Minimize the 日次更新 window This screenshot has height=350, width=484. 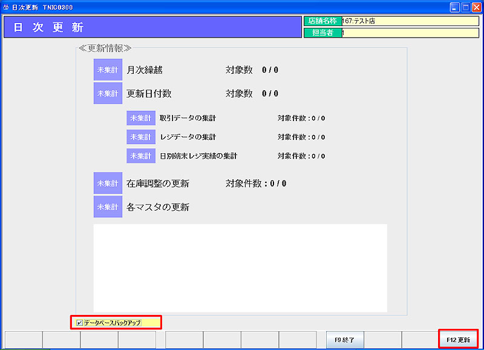[x=454, y=7]
